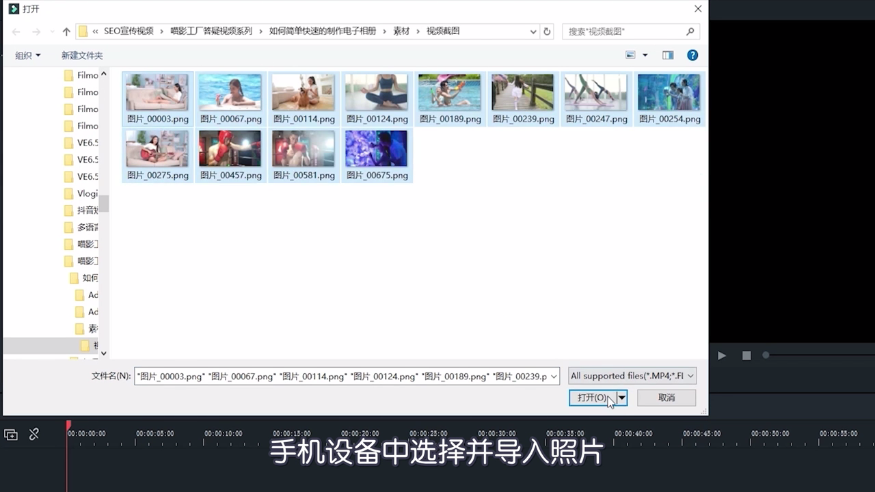This screenshot has height=492, width=875.
Task: Click the tree pane scroll-down arrow
Action: click(104, 353)
